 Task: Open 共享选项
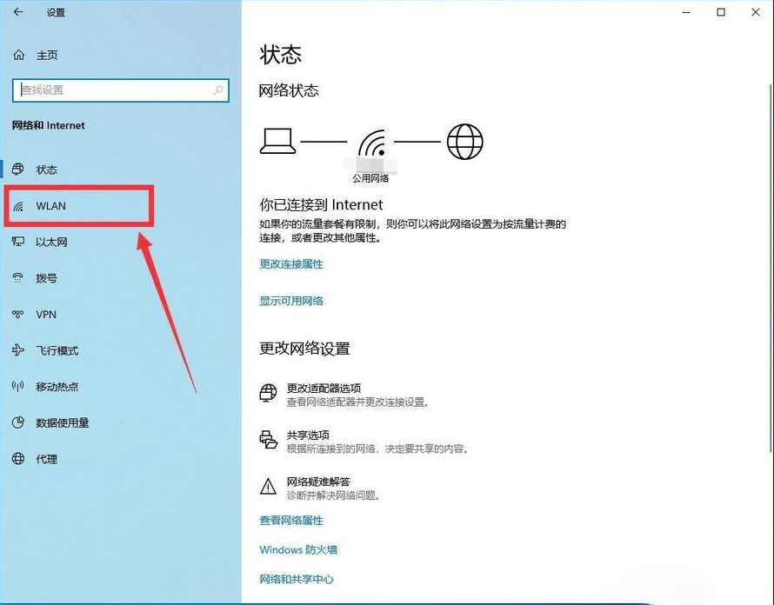click(308, 435)
